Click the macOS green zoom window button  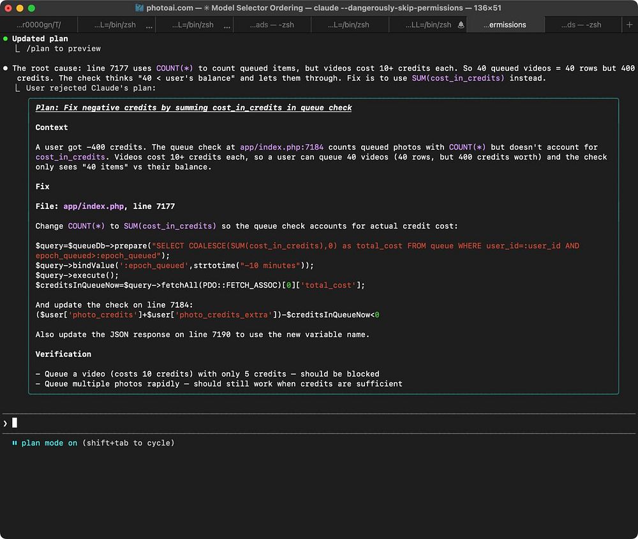[31, 8]
